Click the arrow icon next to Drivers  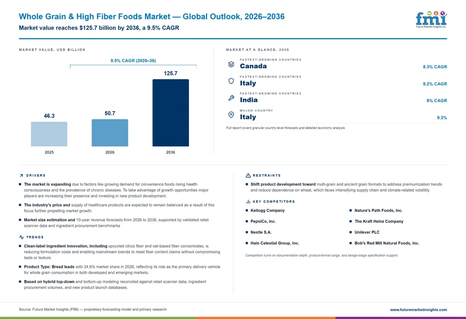coord(21,176)
